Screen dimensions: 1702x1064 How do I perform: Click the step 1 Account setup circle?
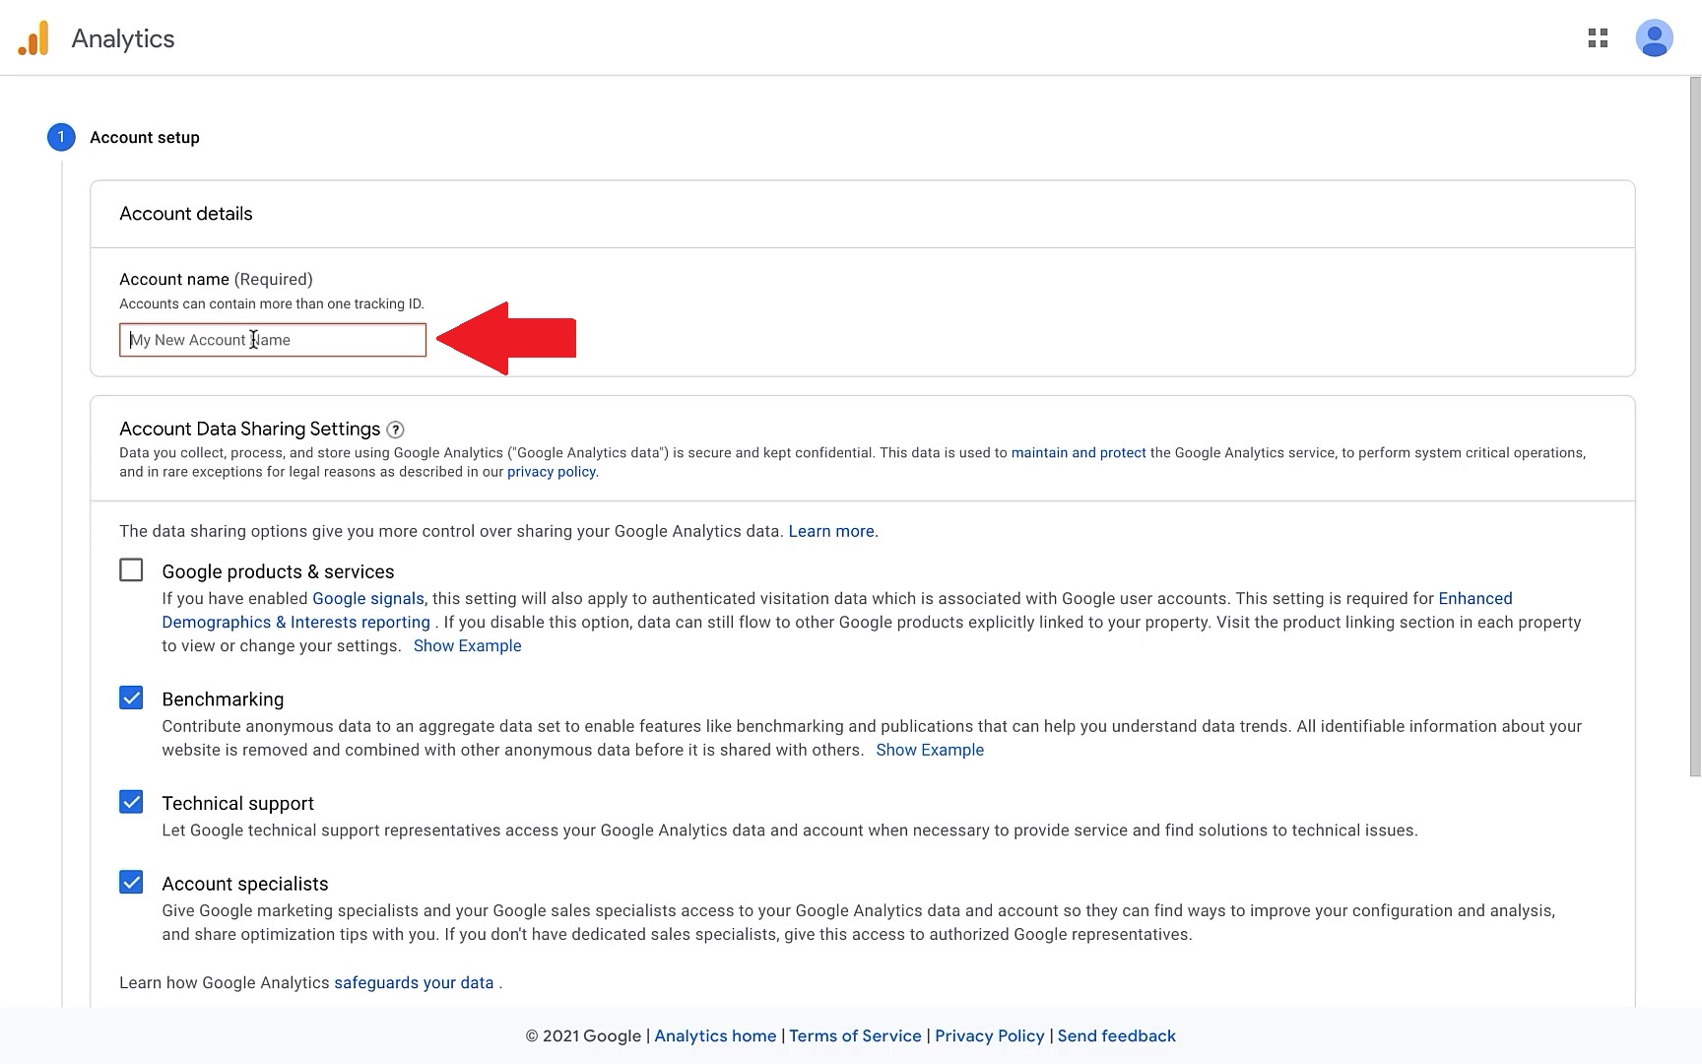coord(61,137)
